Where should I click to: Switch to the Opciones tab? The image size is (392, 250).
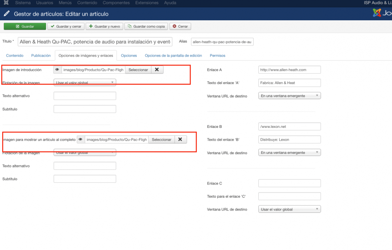[x=129, y=56]
